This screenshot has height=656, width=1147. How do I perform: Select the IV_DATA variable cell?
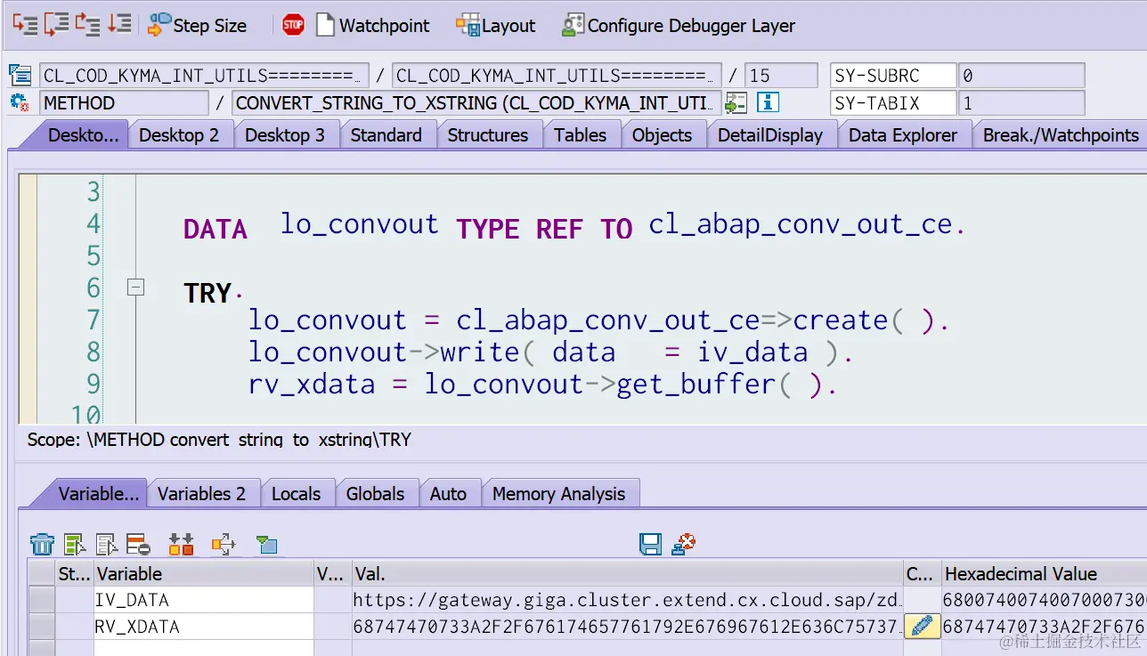203,600
